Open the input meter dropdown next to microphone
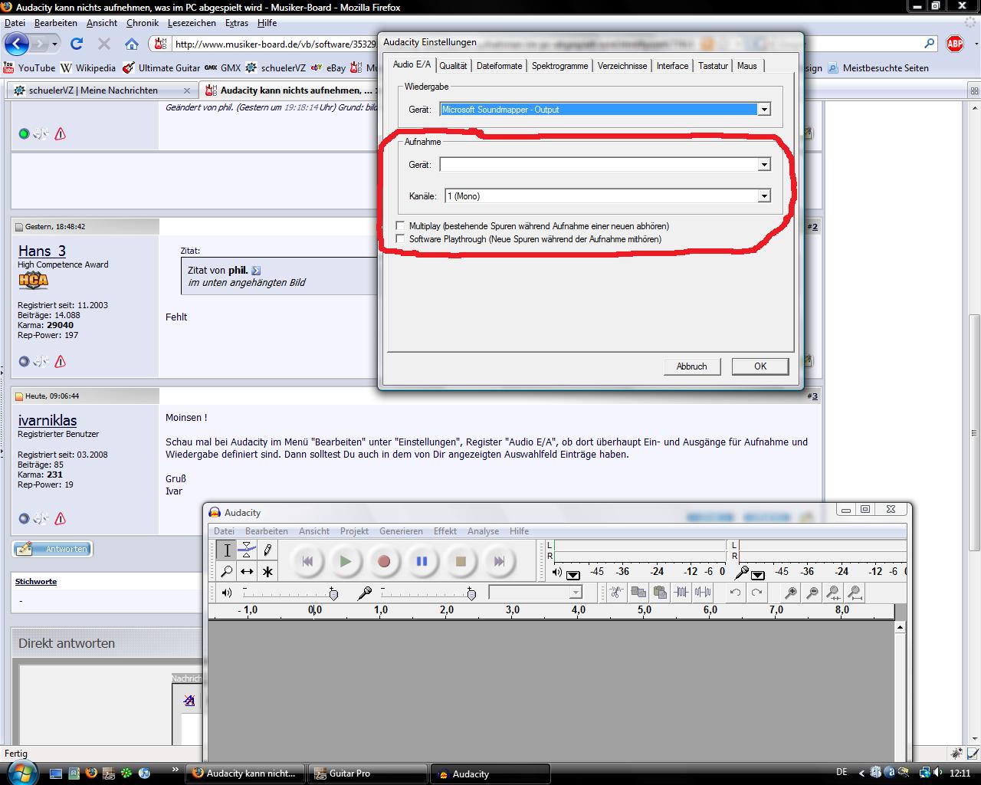 (758, 575)
